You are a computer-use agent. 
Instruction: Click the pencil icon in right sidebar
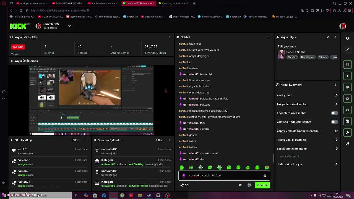pos(348,50)
